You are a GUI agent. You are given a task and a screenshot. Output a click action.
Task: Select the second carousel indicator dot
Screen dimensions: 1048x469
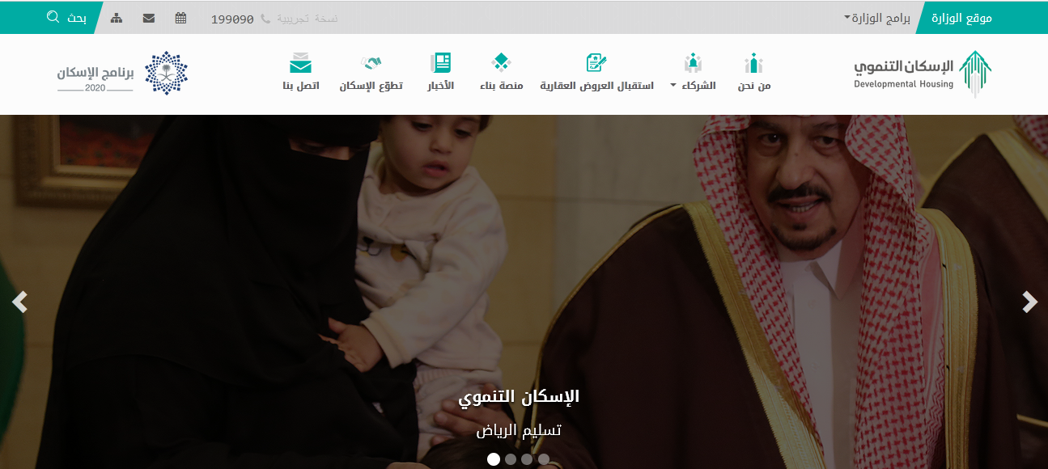pos(511,459)
